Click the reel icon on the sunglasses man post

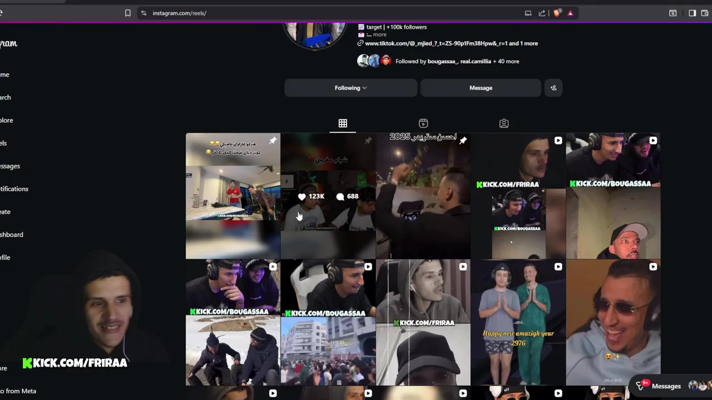click(x=653, y=267)
